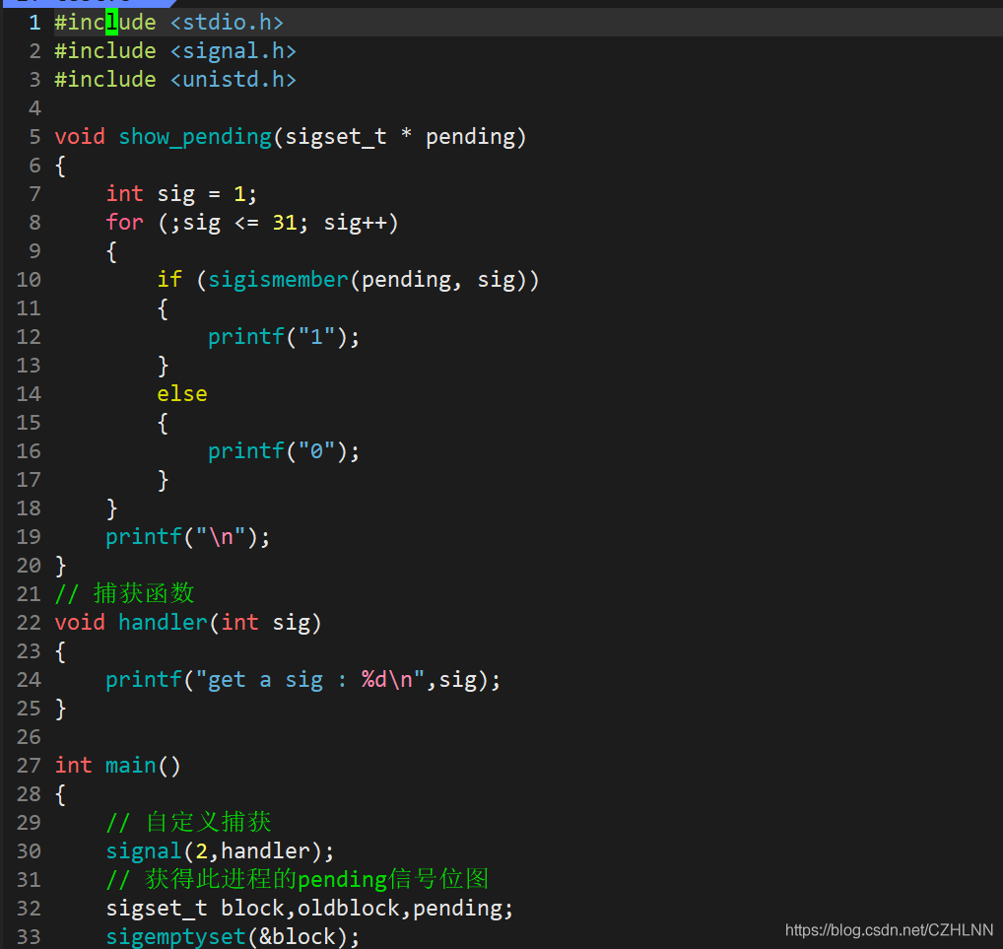The height and width of the screenshot is (949, 1003).
Task: Click the sigemptyset(&block) call
Action: [x=233, y=937]
